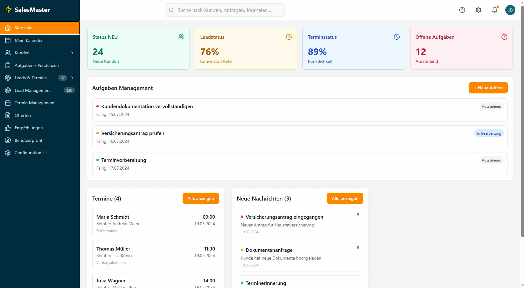
Task: Show all Neue Nachrichten via Alle anzeigen
Action: pyautogui.click(x=345, y=198)
